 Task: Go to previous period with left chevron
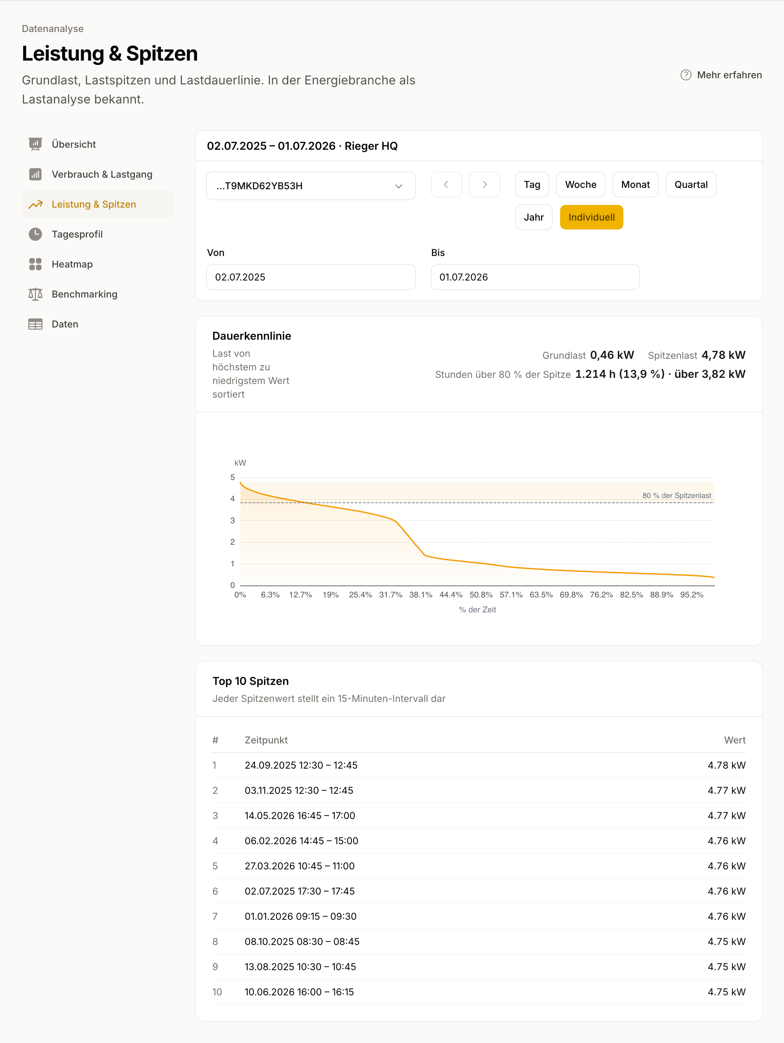[x=446, y=184]
